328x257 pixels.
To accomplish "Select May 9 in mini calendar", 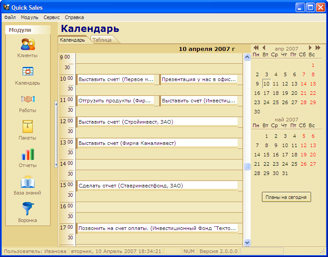I will click(x=276, y=145).
